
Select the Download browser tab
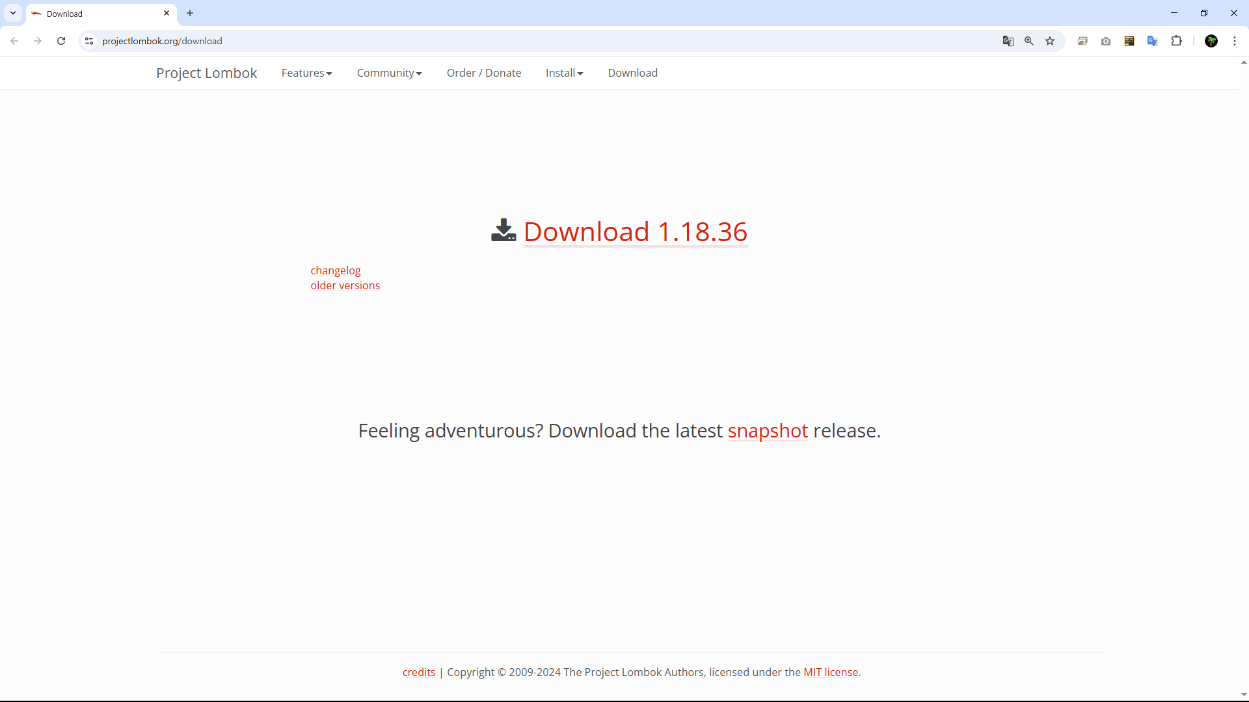click(101, 14)
